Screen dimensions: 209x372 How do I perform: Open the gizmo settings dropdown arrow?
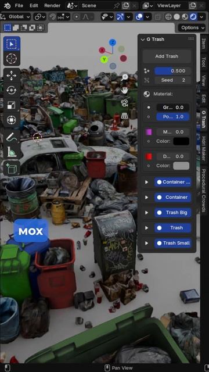tap(129, 17)
